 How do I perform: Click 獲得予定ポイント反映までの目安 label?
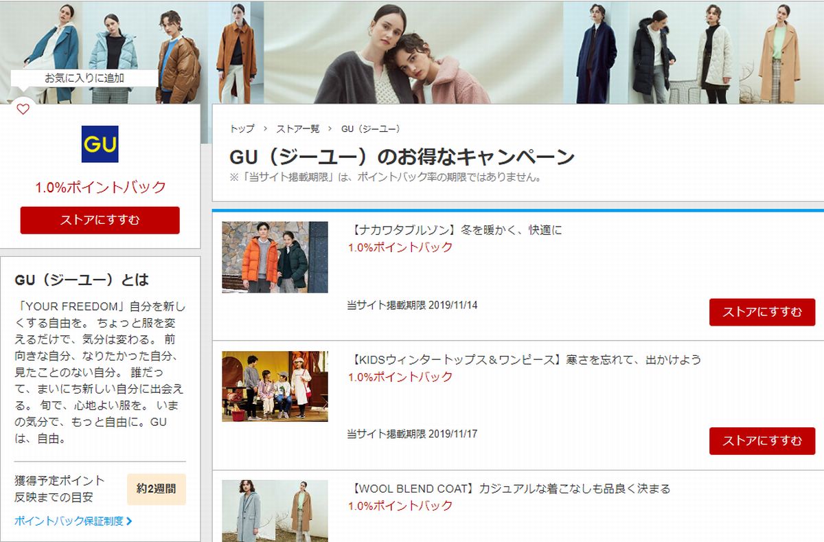tap(60, 488)
